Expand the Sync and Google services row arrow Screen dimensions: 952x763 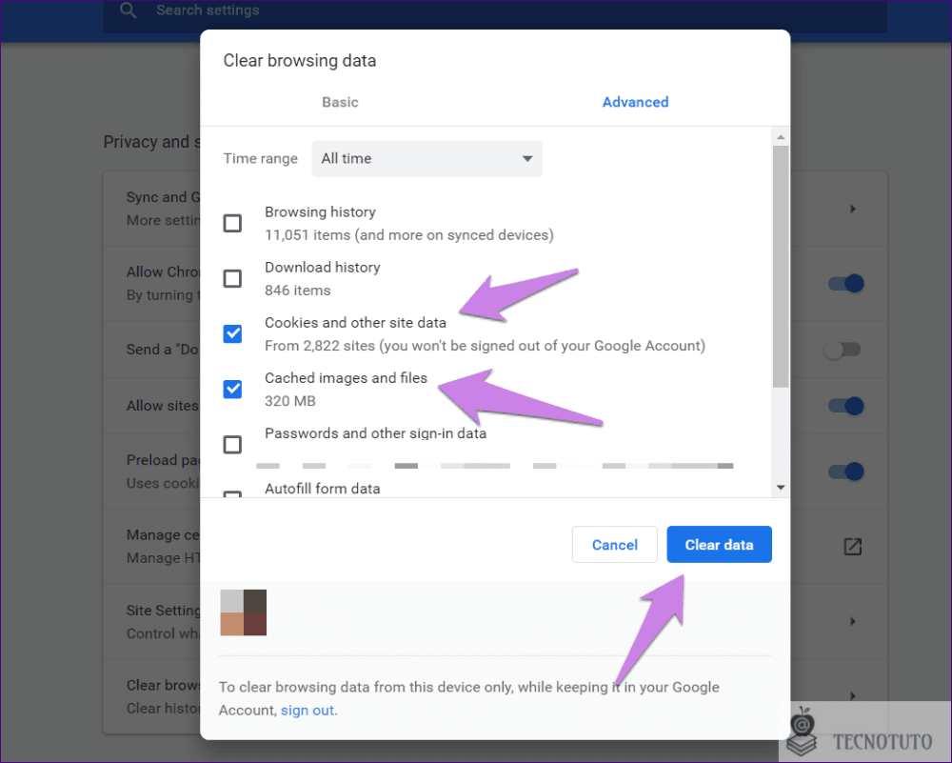[853, 209]
